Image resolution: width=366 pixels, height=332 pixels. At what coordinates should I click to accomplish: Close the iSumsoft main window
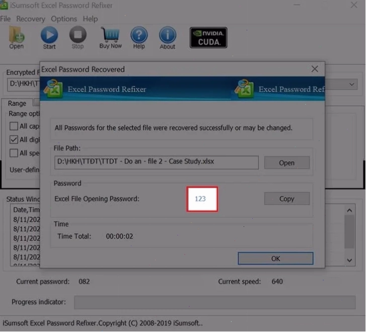point(354,5)
